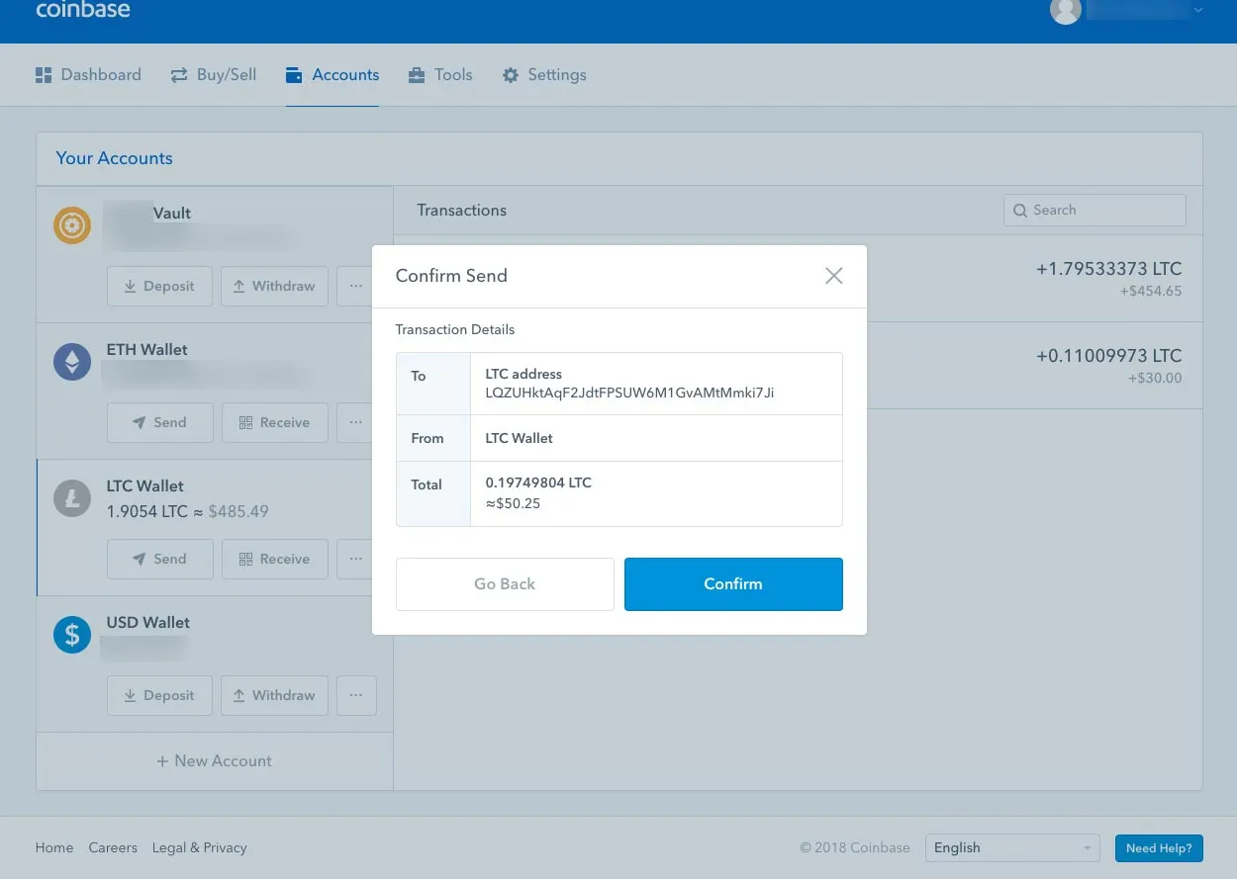Viewport: 1237px width, 879px height.
Task: Click the Your Accounts heading
Action: tap(114, 158)
